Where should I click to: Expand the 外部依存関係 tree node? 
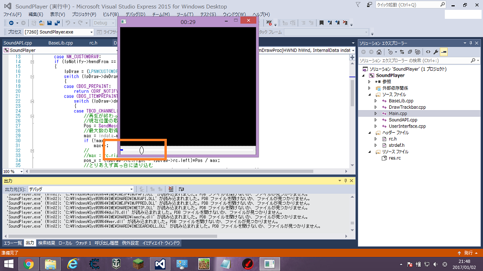369,88
